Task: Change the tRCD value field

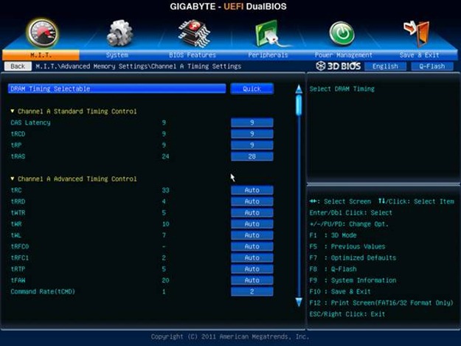Action: pyautogui.click(x=252, y=134)
